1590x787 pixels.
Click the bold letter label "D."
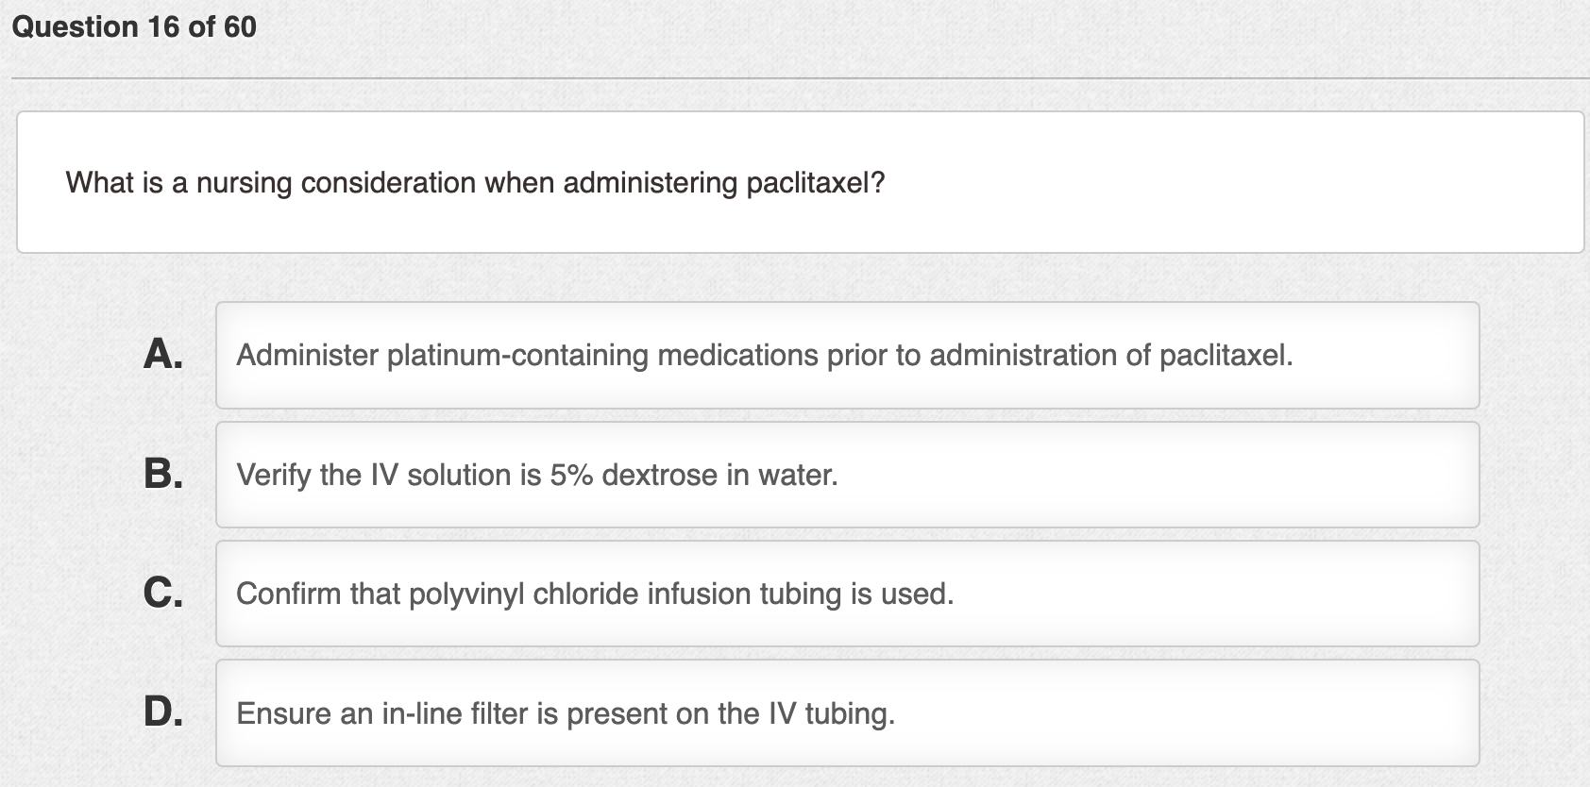(163, 712)
